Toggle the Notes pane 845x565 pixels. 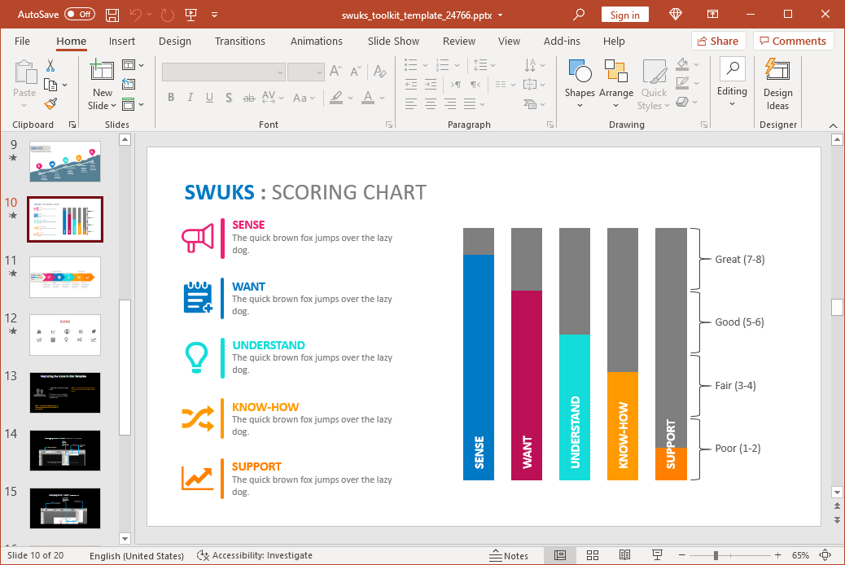[509, 555]
